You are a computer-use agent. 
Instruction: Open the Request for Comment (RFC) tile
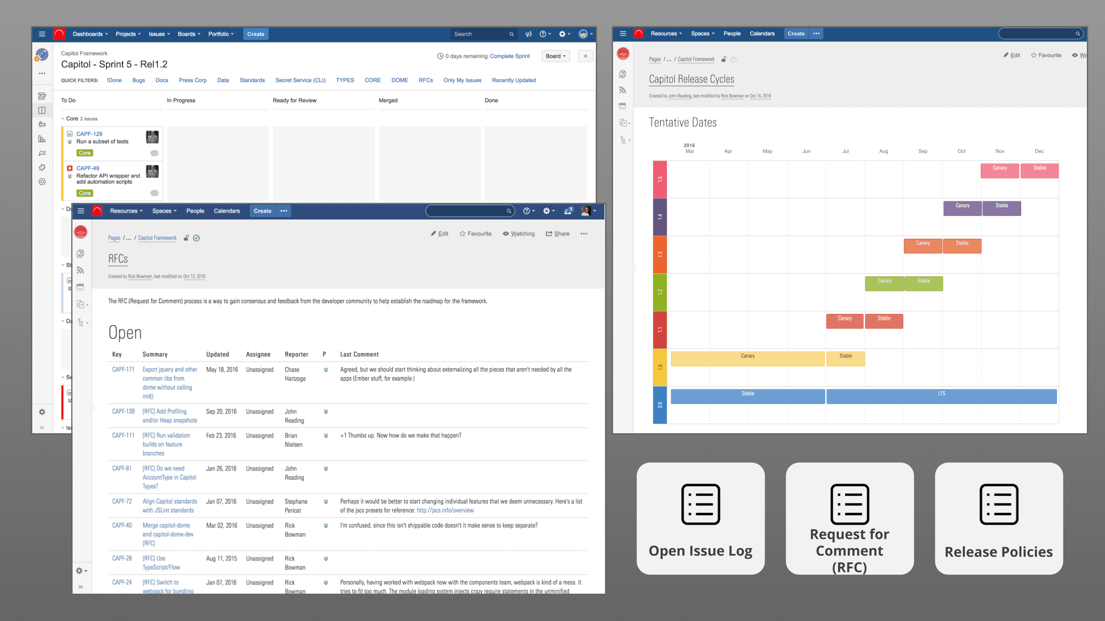(850, 518)
